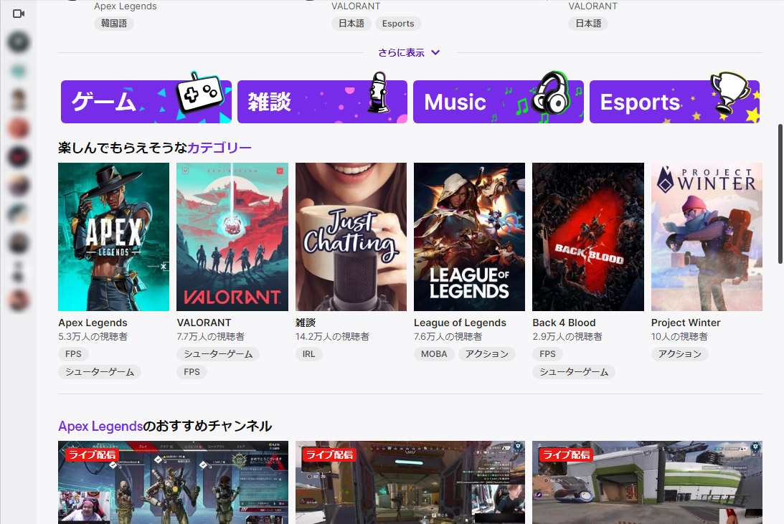Image resolution: width=784 pixels, height=524 pixels.
Task: Open the Music category banner
Action: coord(498,101)
